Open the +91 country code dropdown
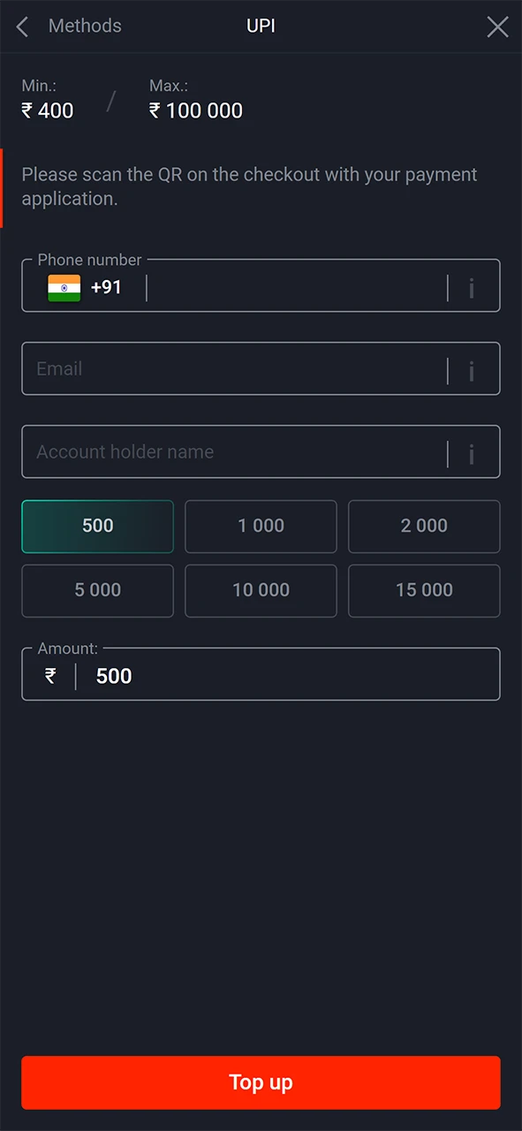Screen dimensions: 522x1131 [x=106, y=287]
